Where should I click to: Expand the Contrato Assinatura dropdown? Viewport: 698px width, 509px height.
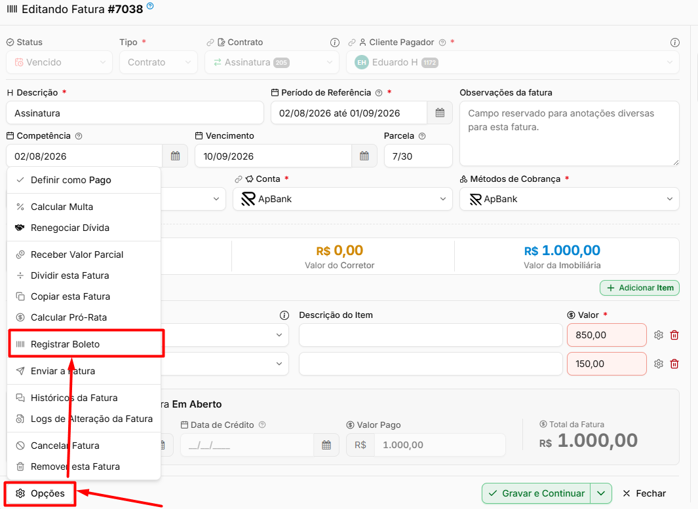pos(272,62)
